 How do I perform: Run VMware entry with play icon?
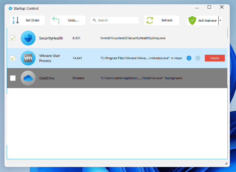pos(198,58)
